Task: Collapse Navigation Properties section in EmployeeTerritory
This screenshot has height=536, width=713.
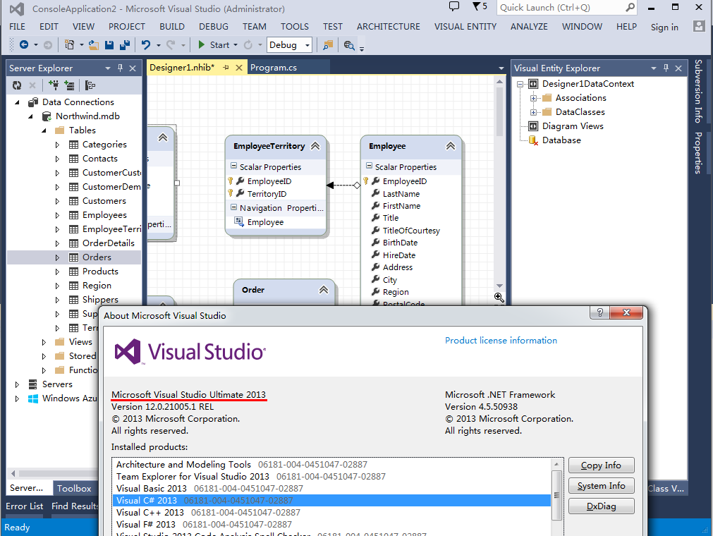Action: [x=233, y=207]
